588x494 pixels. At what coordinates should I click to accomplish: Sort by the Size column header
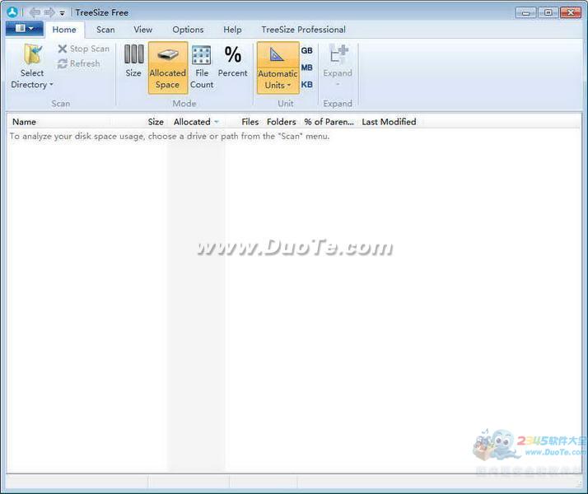[156, 122]
